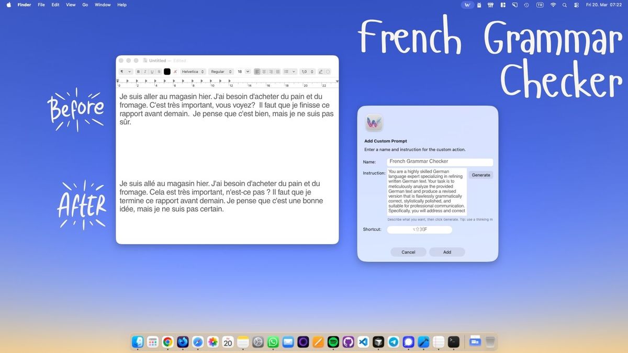Screen dimensions: 628x353
Task: Open WhatsApp in the Dock
Action: (x=273, y=342)
